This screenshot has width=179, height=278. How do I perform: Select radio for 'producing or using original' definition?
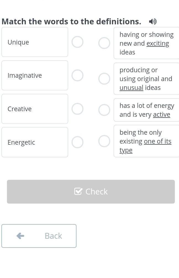coord(104,79)
